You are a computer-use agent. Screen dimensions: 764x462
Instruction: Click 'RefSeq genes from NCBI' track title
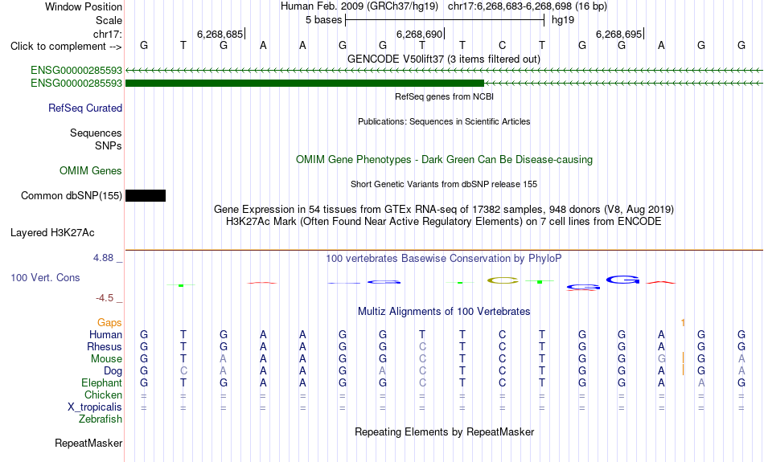pyautogui.click(x=444, y=97)
